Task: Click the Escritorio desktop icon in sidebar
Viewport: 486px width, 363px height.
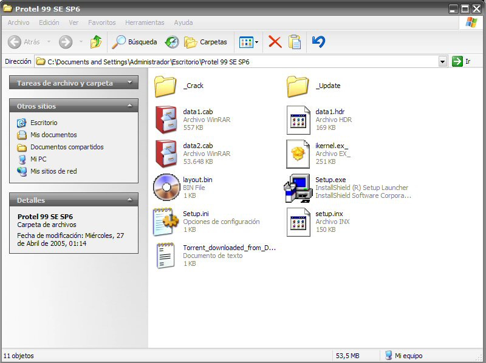Action: (x=21, y=123)
